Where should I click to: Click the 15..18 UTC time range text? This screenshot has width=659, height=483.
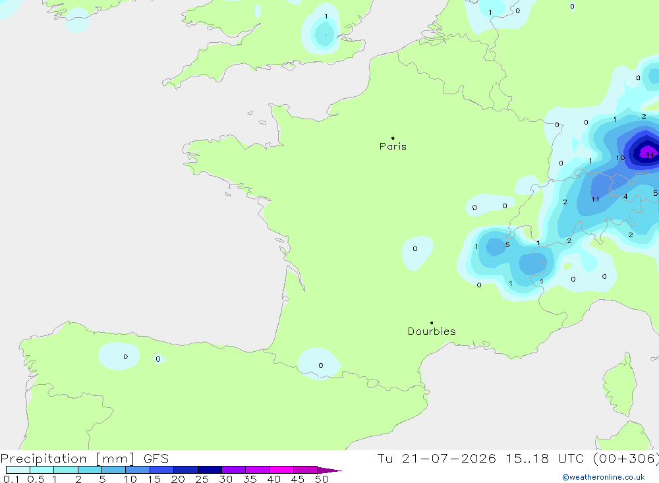pyautogui.click(x=545, y=458)
